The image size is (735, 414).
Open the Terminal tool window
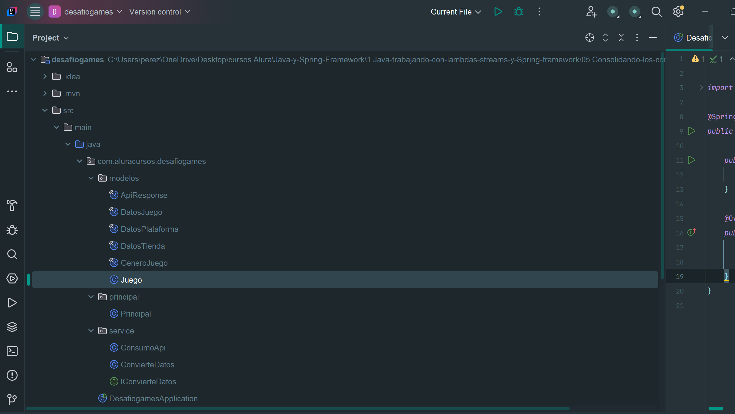click(x=12, y=351)
